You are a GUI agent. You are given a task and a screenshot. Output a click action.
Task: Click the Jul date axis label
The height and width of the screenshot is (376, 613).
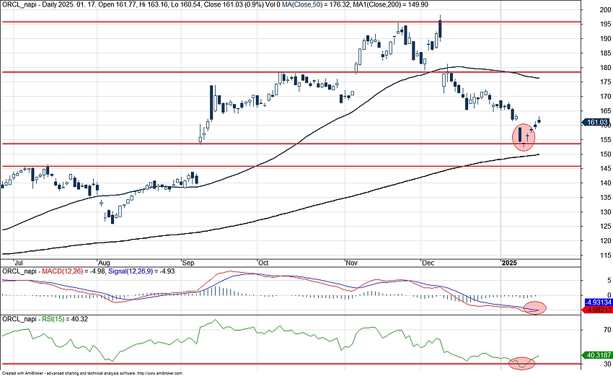point(18,263)
